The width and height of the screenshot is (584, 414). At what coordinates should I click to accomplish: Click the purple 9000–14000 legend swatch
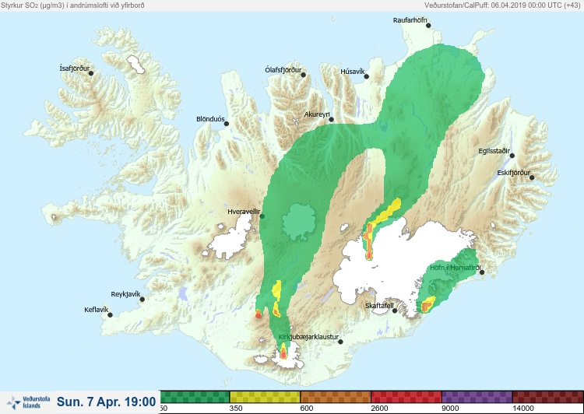(x=477, y=397)
